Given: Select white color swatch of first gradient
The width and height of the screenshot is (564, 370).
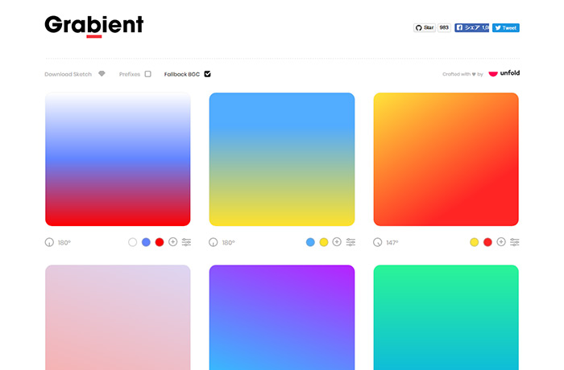Looking at the screenshot, I should point(132,242).
